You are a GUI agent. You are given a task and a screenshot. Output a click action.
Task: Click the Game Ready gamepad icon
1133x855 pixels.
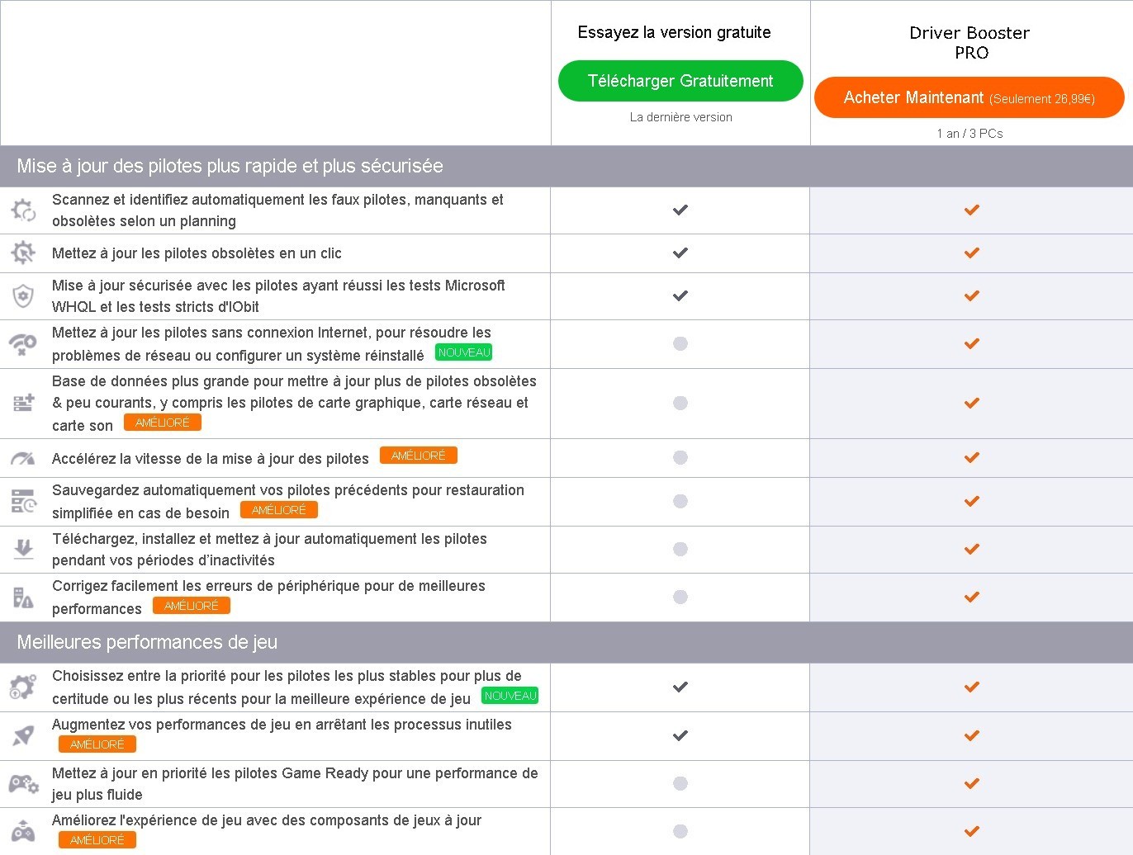(23, 783)
